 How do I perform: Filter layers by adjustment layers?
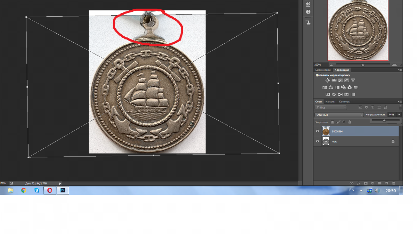click(367, 107)
